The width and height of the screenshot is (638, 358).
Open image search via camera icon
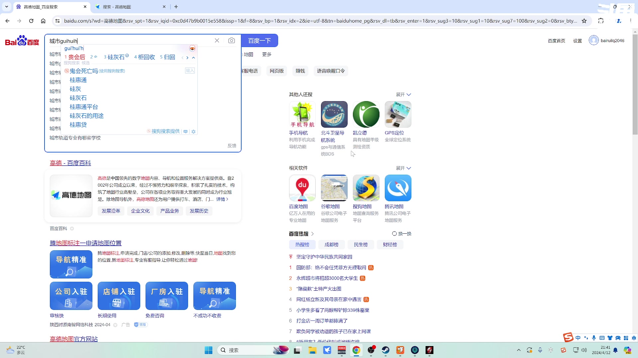tap(232, 40)
